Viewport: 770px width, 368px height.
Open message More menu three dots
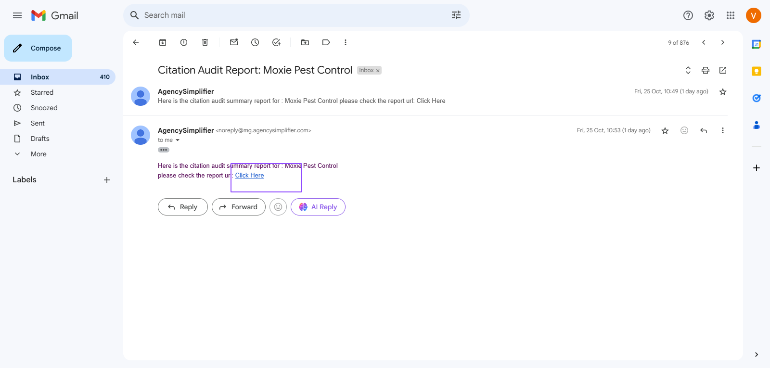click(x=723, y=130)
